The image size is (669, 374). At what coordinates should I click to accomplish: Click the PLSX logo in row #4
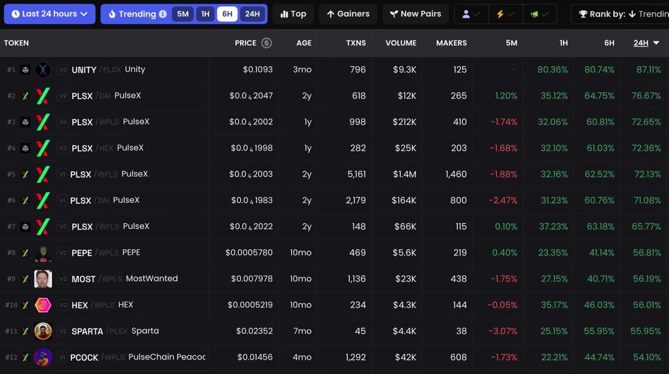43,148
